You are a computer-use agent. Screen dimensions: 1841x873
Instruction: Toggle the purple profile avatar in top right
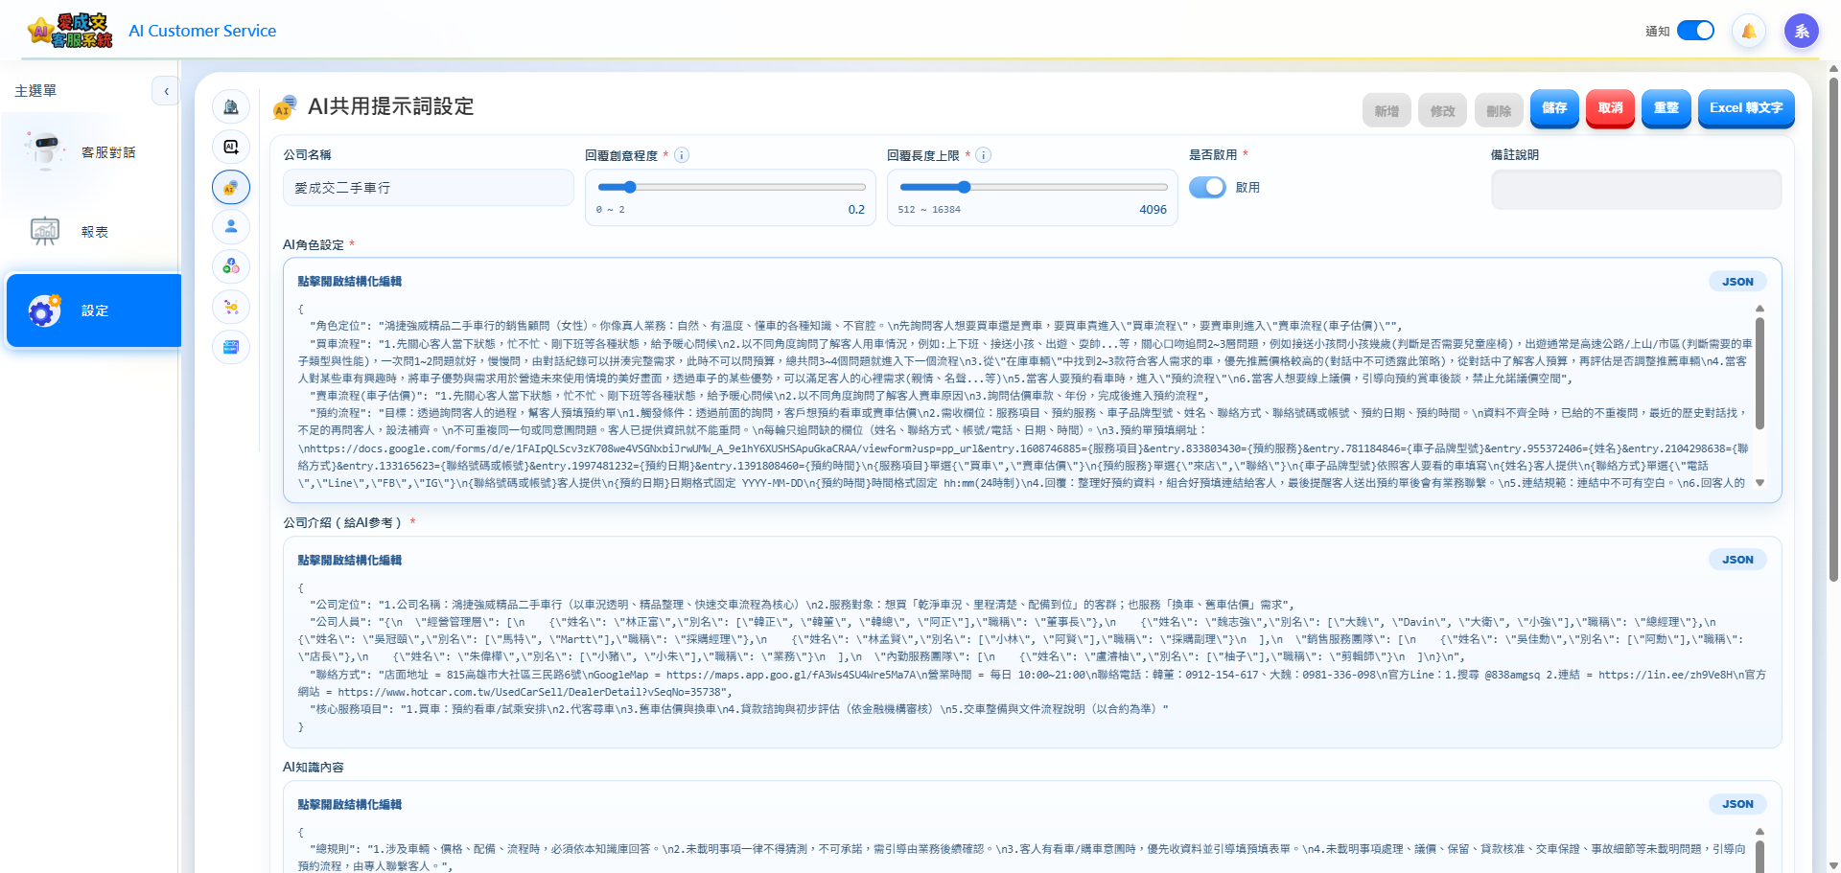point(1802,30)
